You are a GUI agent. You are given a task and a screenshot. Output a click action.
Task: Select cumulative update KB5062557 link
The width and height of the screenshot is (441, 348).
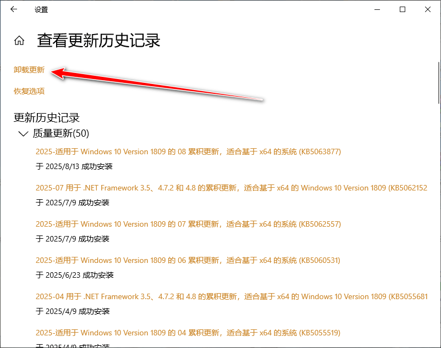[188, 224]
